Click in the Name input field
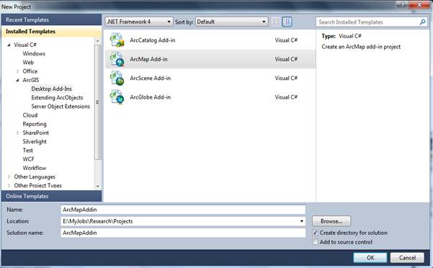 coord(183,210)
